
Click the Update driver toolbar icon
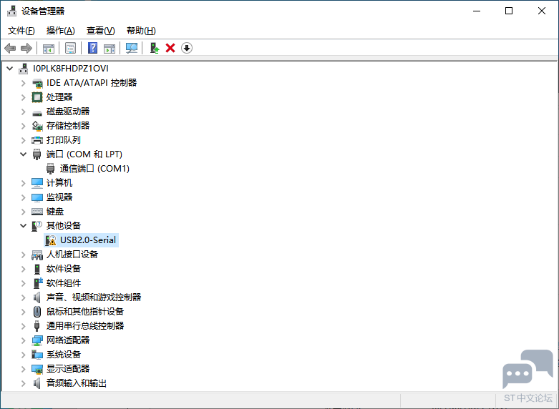pos(155,48)
